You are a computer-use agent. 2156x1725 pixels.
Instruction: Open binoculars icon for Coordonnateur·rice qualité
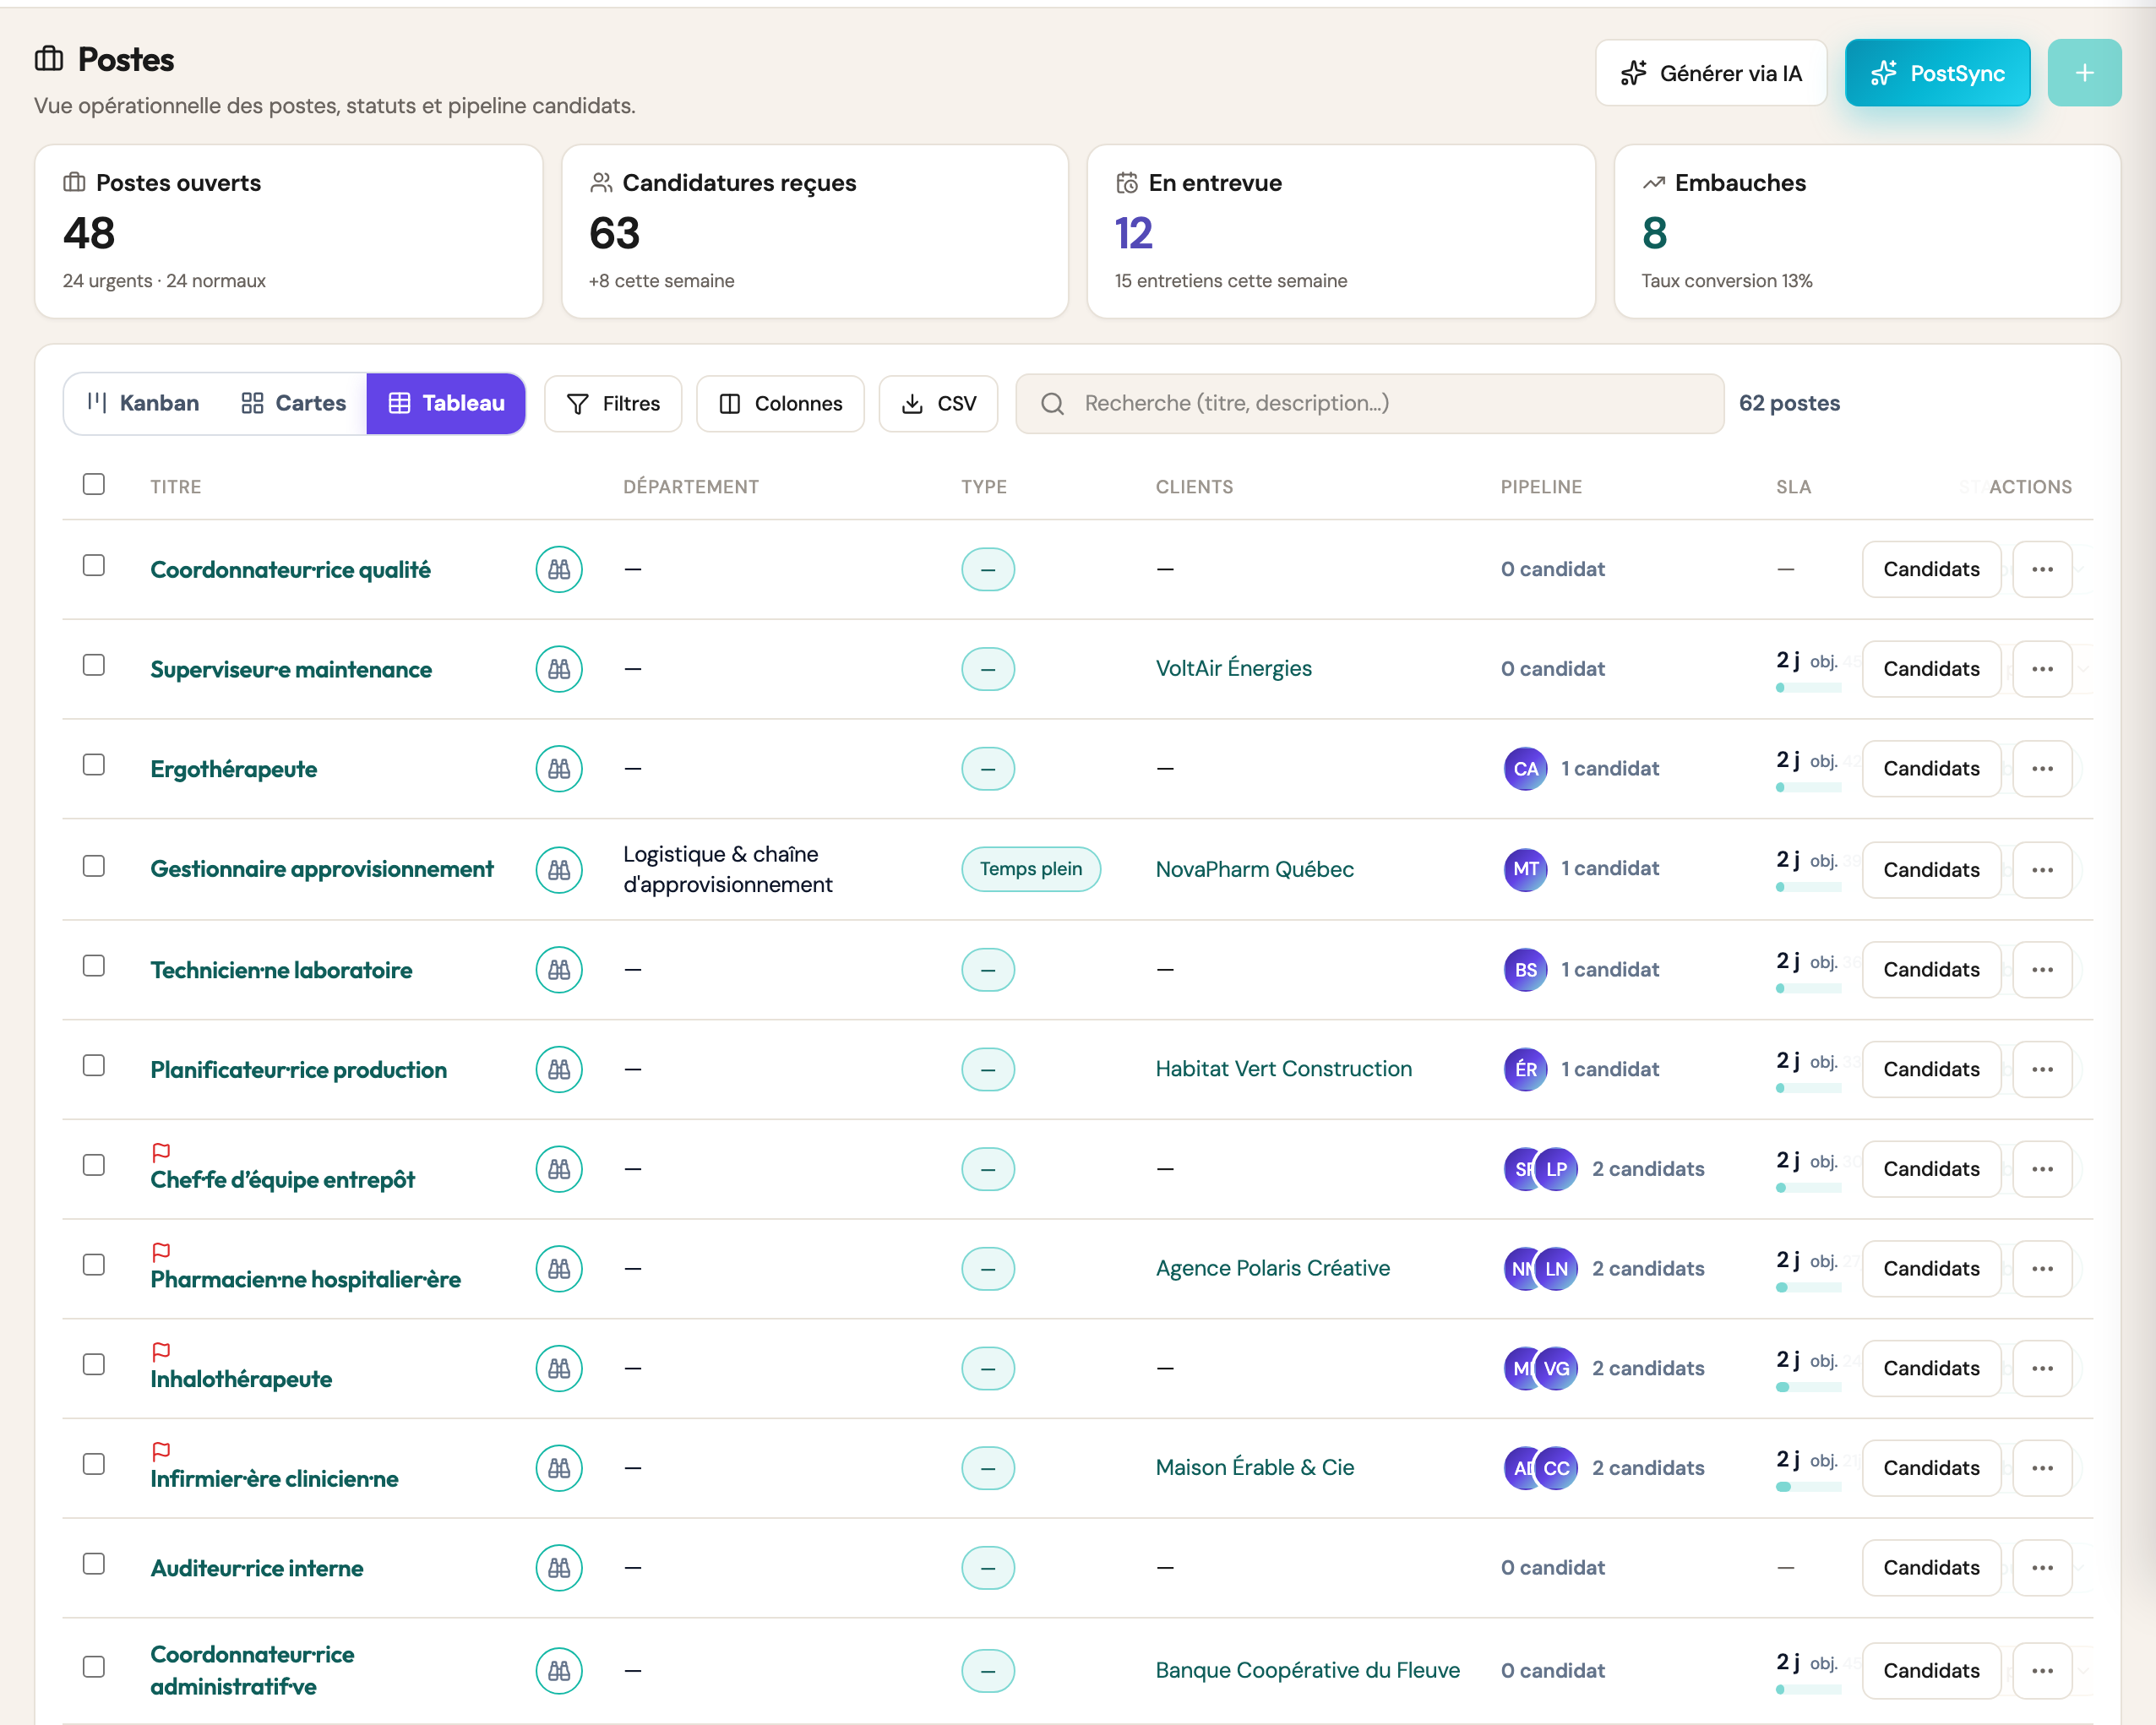pyautogui.click(x=559, y=569)
